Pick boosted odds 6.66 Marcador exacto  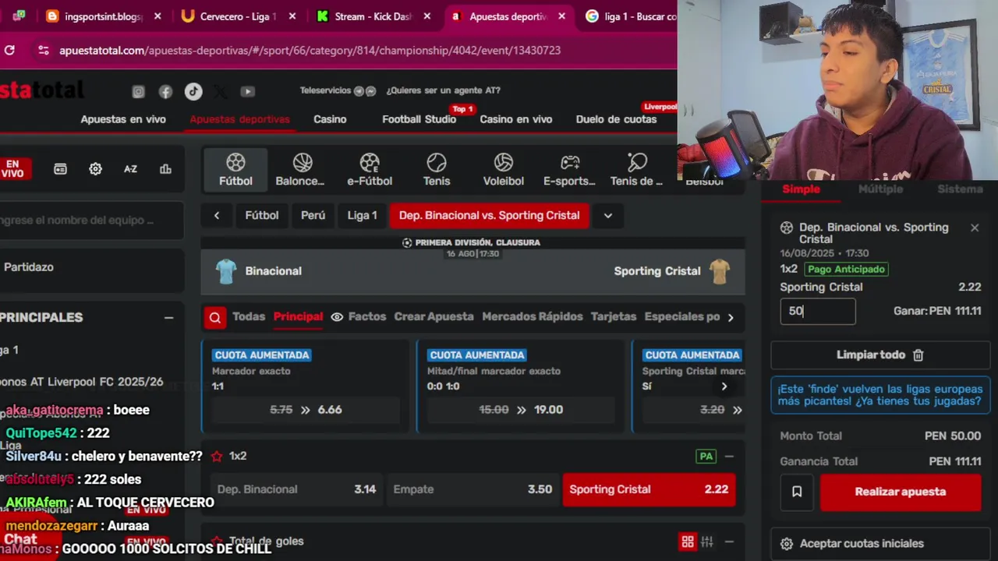coord(306,410)
